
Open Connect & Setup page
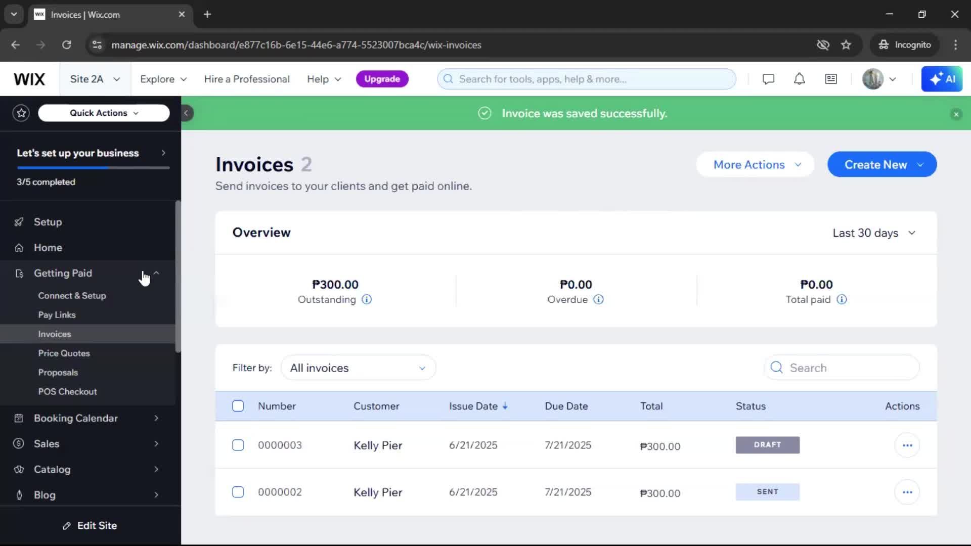[x=72, y=296]
